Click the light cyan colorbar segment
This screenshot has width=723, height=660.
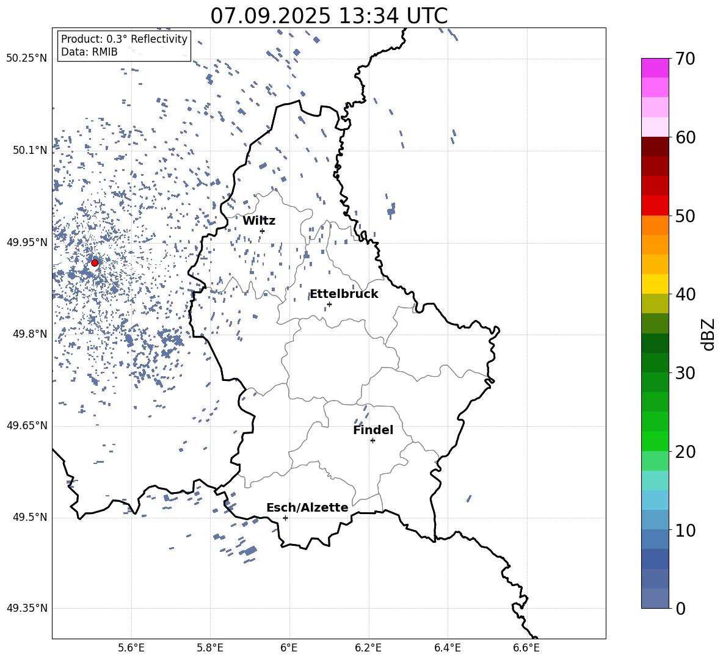(655, 480)
